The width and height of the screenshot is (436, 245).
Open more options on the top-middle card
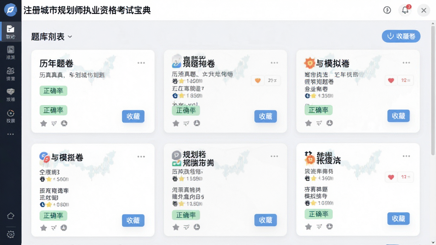tap(275, 63)
